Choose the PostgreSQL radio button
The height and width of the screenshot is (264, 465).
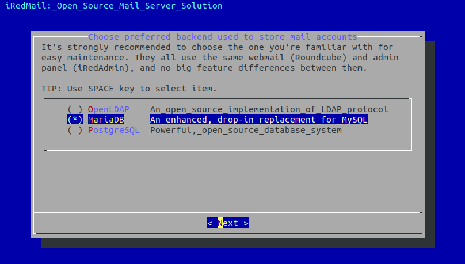pos(75,130)
